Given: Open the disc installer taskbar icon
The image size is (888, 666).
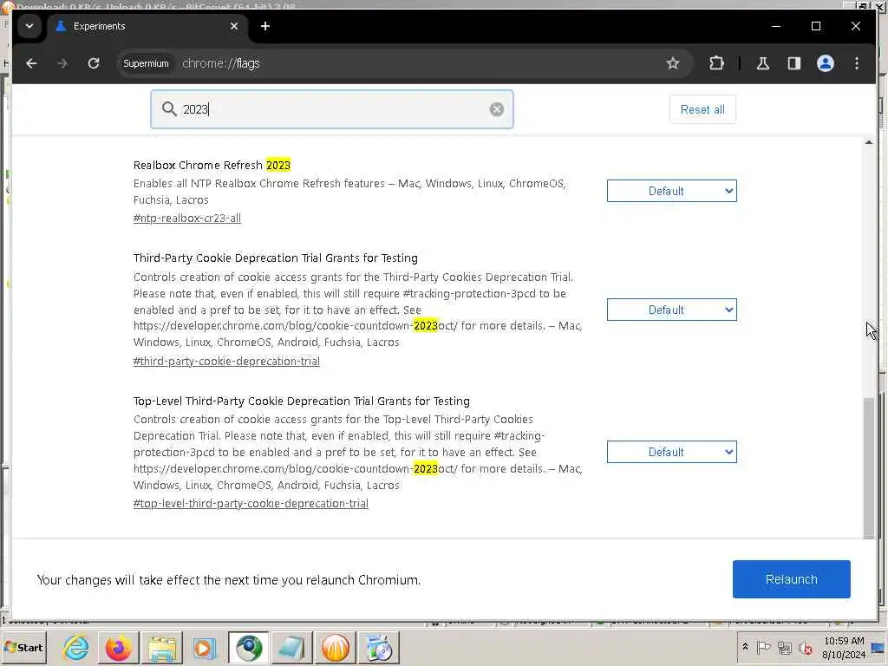Looking at the screenshot, I should pos(379,647).
